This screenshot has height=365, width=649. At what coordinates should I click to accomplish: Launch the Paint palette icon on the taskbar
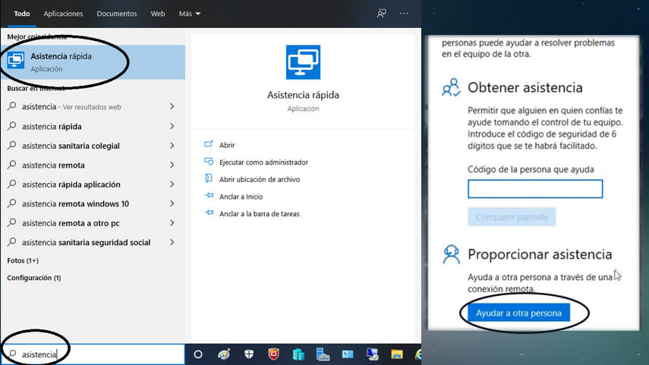coord(223,354)
